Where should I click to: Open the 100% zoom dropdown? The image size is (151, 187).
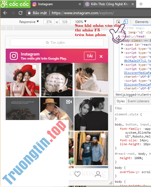pyautogui.click(x=81, y=22)
